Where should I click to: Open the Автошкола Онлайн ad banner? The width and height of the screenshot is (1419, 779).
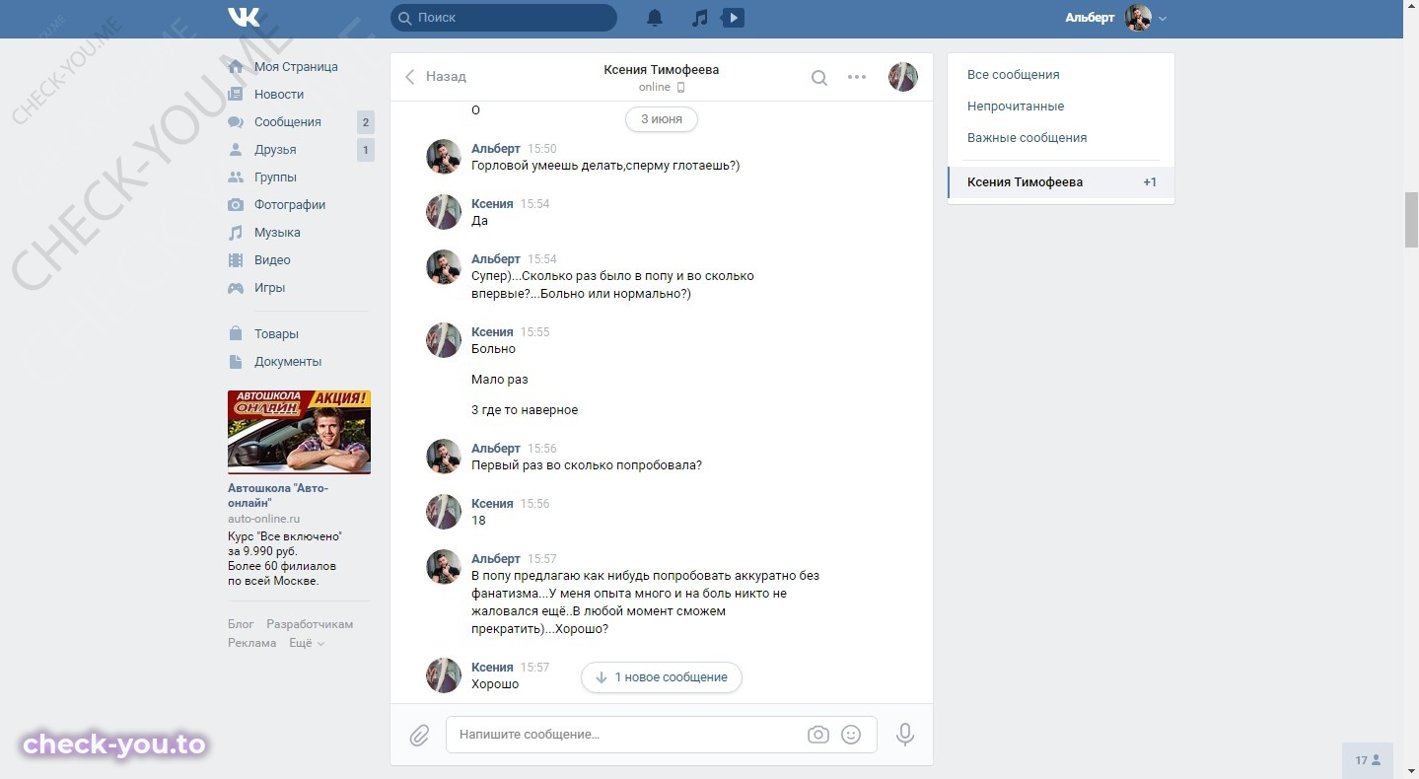pyautogui.click(x=299, y=432)
